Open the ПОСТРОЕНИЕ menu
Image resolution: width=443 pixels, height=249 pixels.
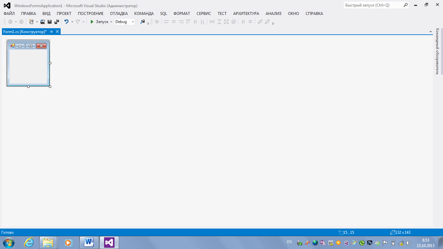(91, 14)
